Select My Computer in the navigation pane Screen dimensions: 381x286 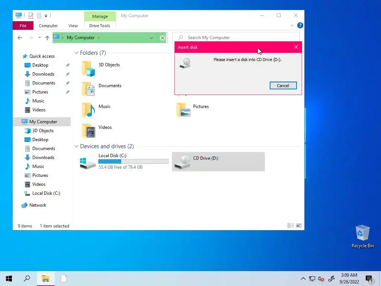42,122
